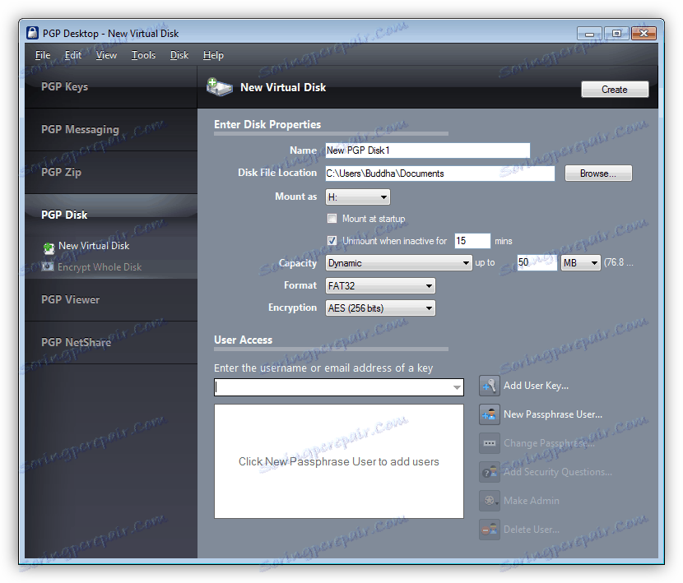Viewport: 683px width, 583px height.
Task: Minimize the PGP Desktop window
Action: 589,33
